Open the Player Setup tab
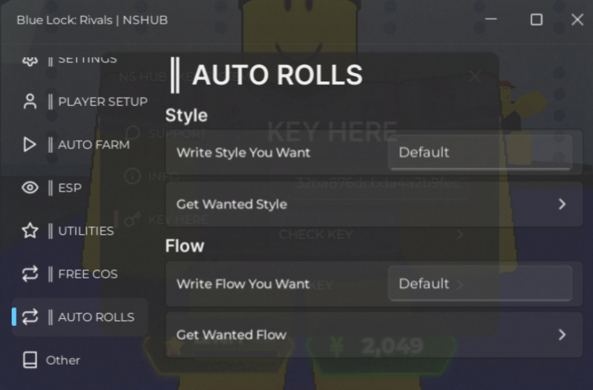Viewport: 593px width, 390px height. (80, 102)
